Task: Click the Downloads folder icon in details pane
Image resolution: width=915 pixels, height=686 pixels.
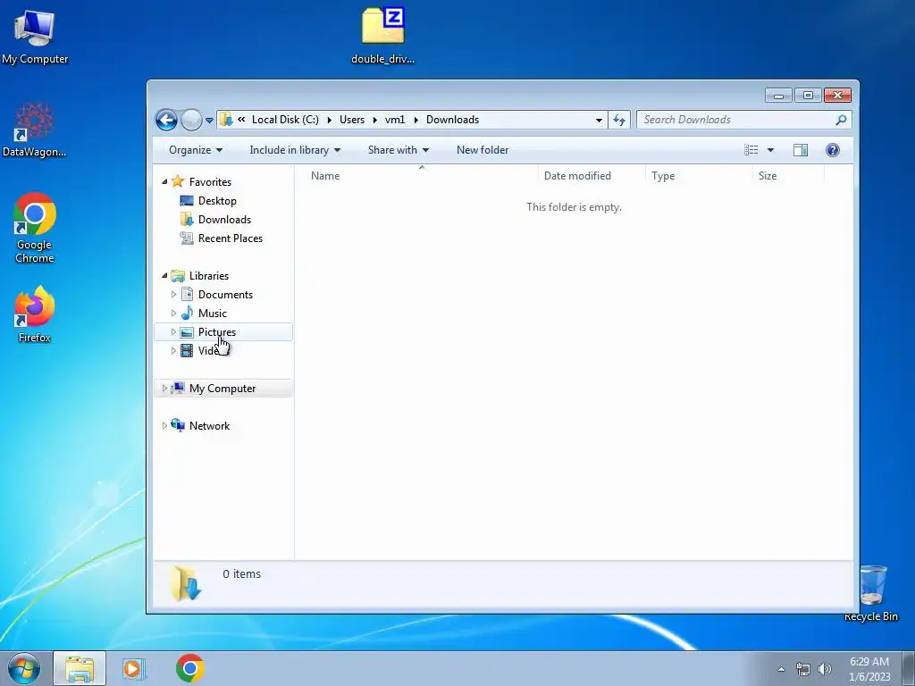Action: 186,583
